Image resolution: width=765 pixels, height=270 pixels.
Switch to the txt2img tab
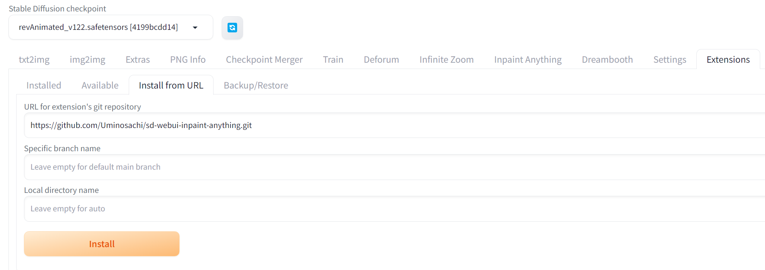34,60
